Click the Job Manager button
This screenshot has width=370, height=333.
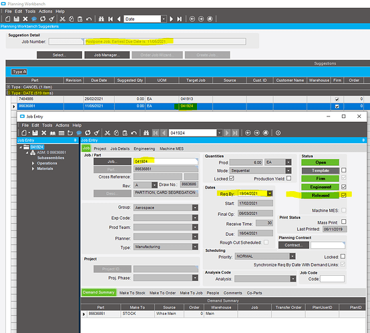(107, 55)
